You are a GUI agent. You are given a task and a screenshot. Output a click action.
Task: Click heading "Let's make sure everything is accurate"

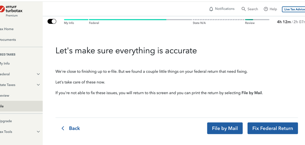126,51
